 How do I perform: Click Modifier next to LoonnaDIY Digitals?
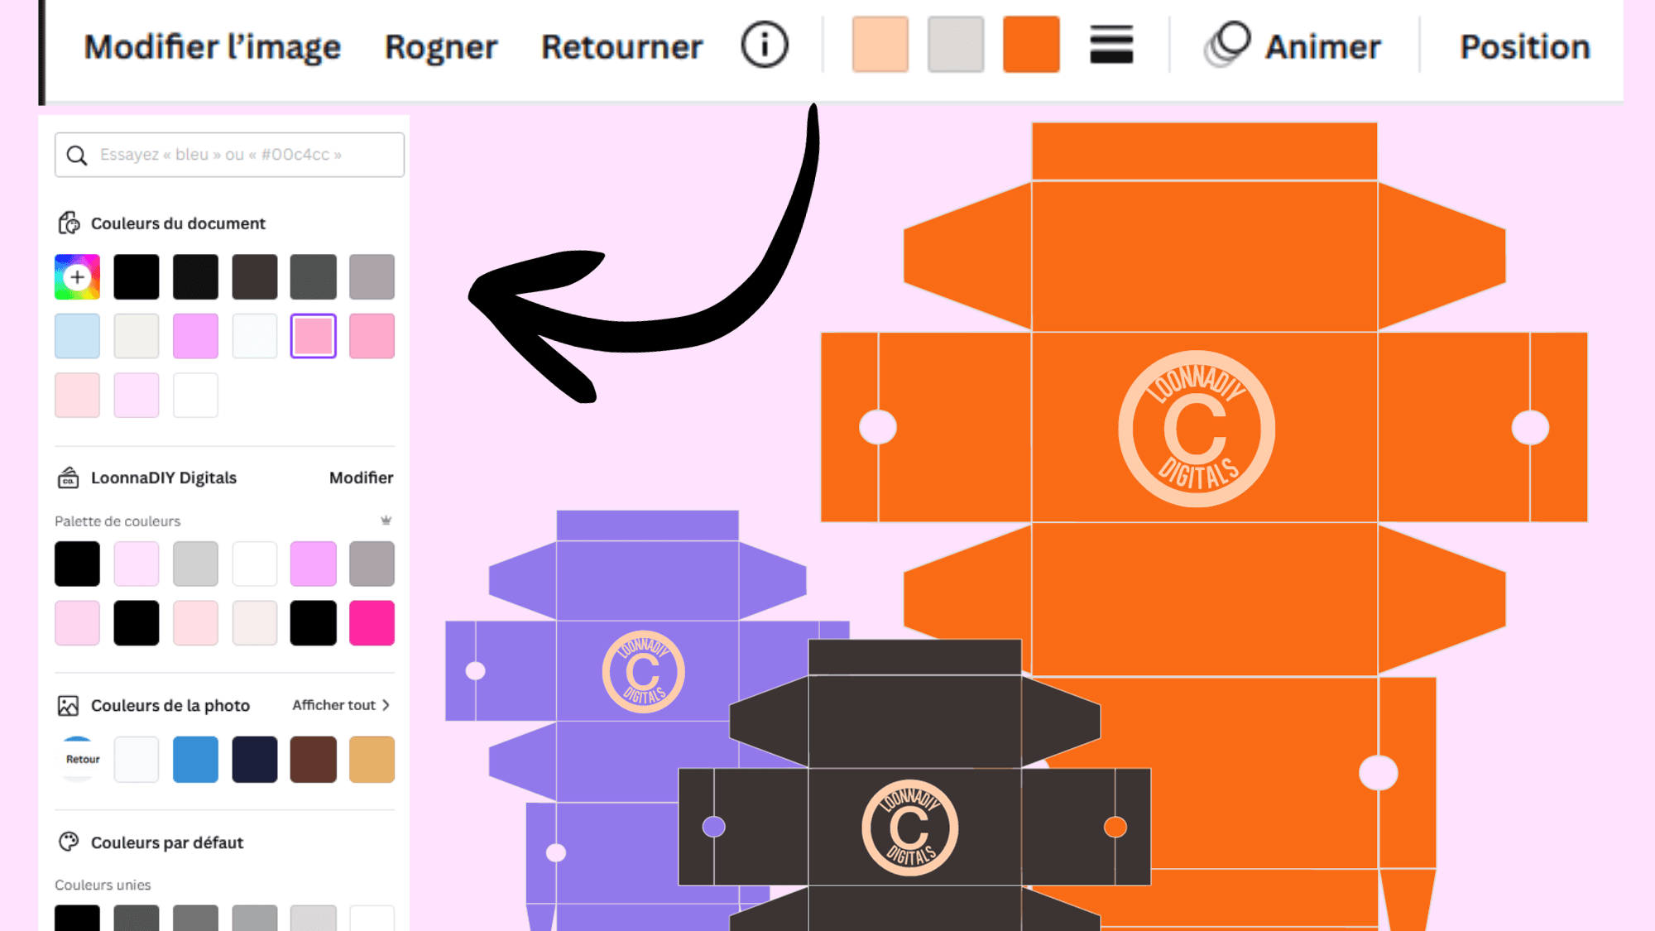click(x=361, y=477)
